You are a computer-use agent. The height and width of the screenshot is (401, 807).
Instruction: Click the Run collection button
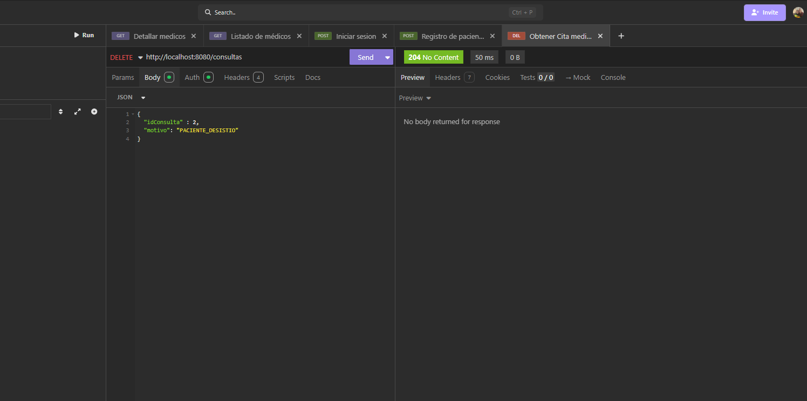[84, 35]
